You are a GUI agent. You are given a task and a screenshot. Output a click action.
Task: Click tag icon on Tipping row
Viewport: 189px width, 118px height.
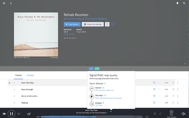pos(154,103)
